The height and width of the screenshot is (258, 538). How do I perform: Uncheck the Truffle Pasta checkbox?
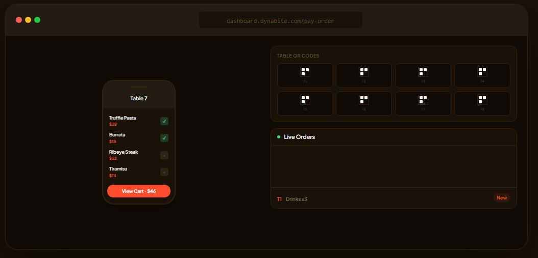[164, 121]
